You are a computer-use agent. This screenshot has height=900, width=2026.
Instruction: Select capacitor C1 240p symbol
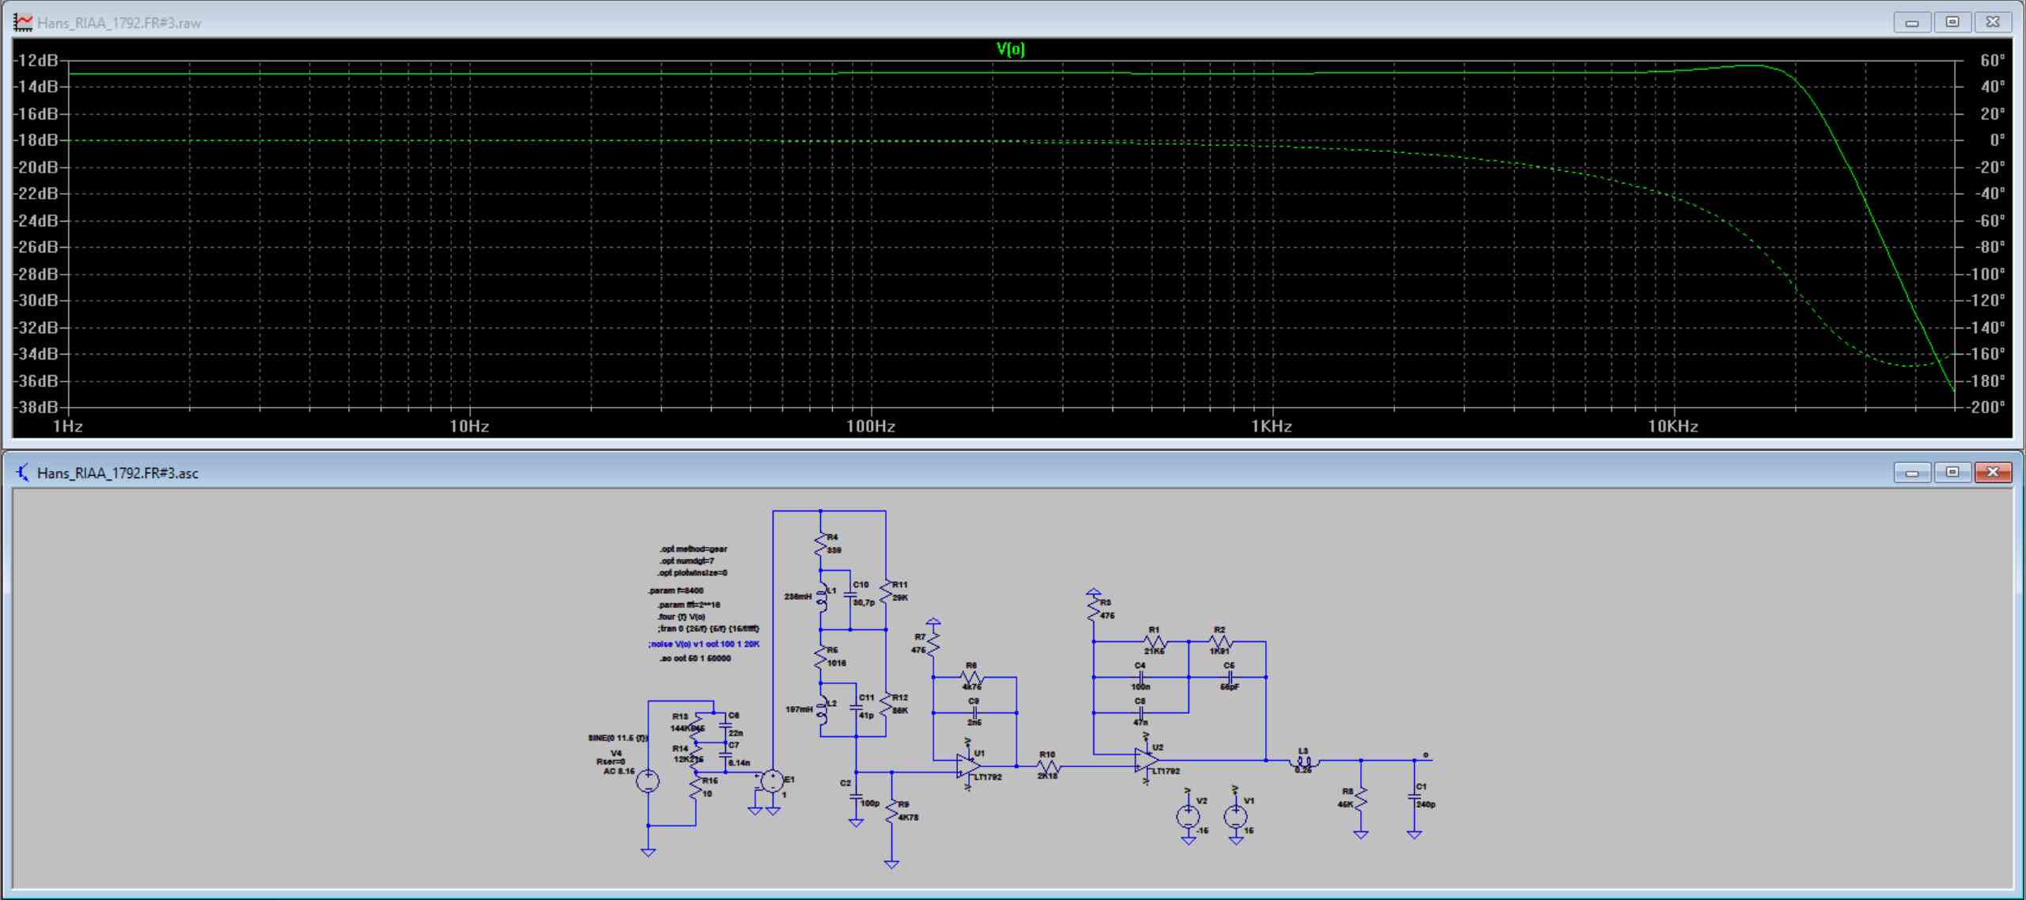(1414, 798)
